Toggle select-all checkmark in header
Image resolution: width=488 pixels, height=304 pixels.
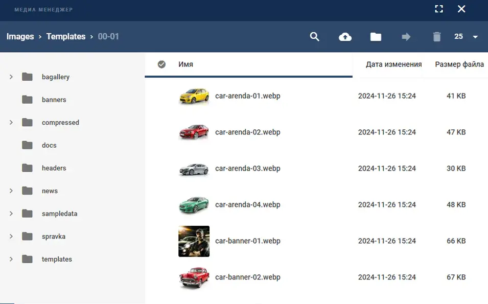[x=161, y=64]
